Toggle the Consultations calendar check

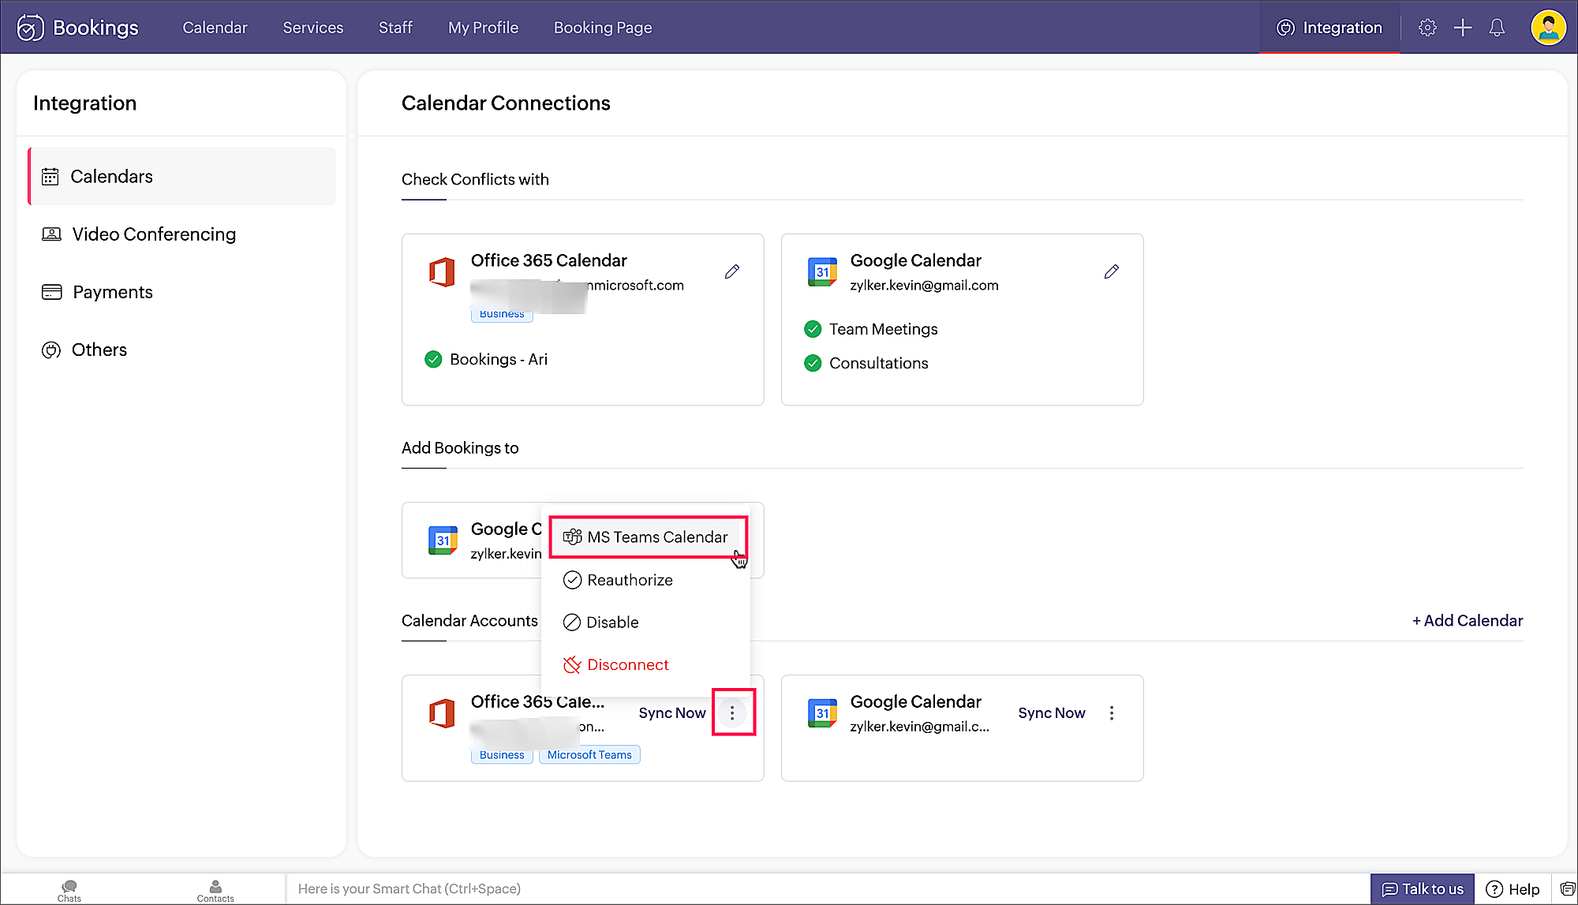click(x=813, y=363)
